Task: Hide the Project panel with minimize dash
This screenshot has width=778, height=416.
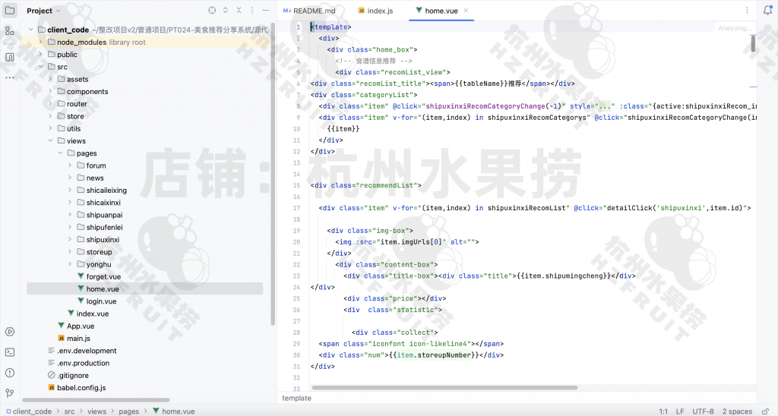Action: [265, 11]
